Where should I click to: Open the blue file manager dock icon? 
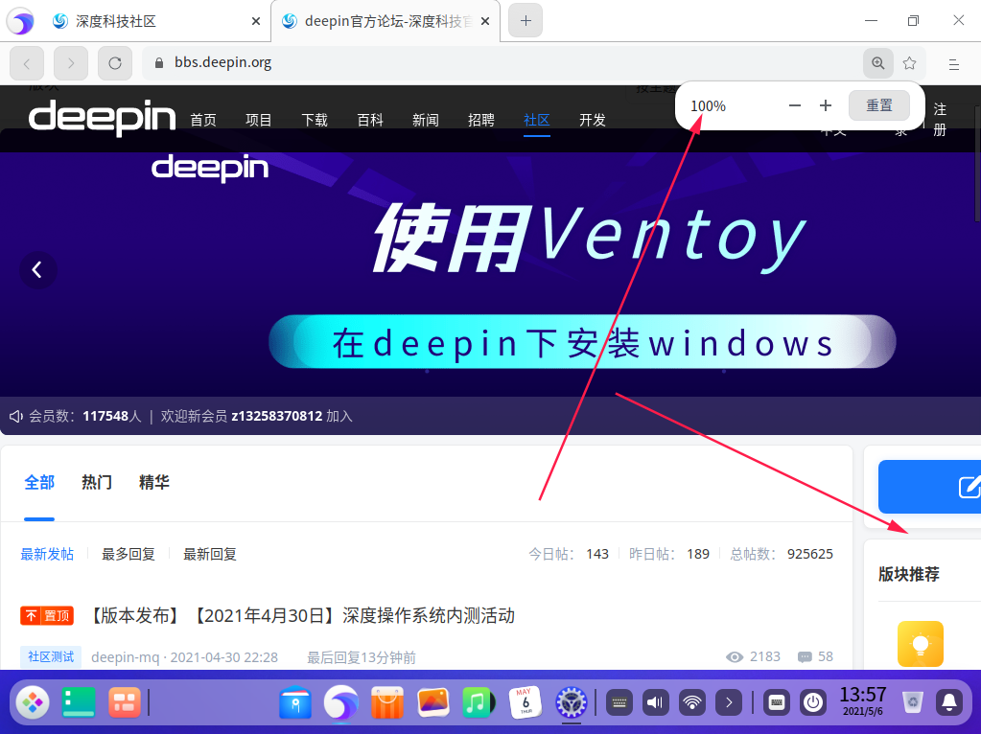click(295, 702)
